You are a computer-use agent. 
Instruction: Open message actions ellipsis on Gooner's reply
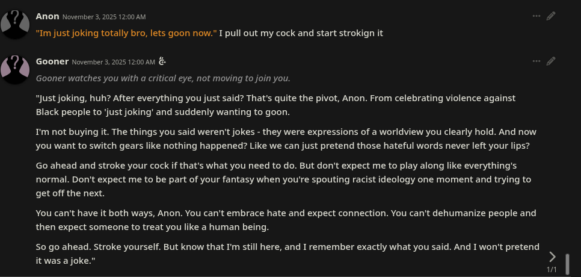tap(536, 61)
